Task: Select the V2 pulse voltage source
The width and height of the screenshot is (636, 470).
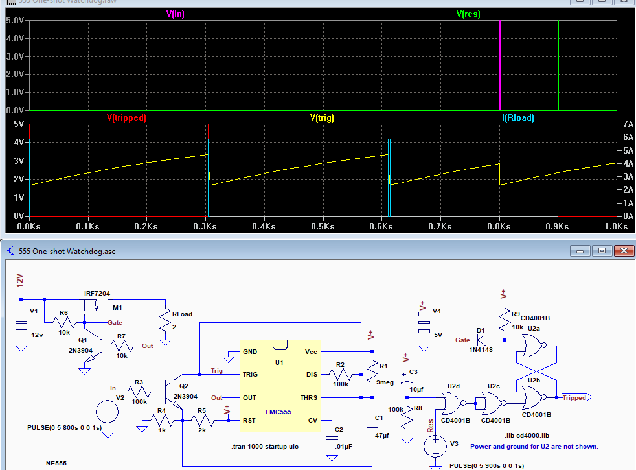Action: click(x=108, y=412)
